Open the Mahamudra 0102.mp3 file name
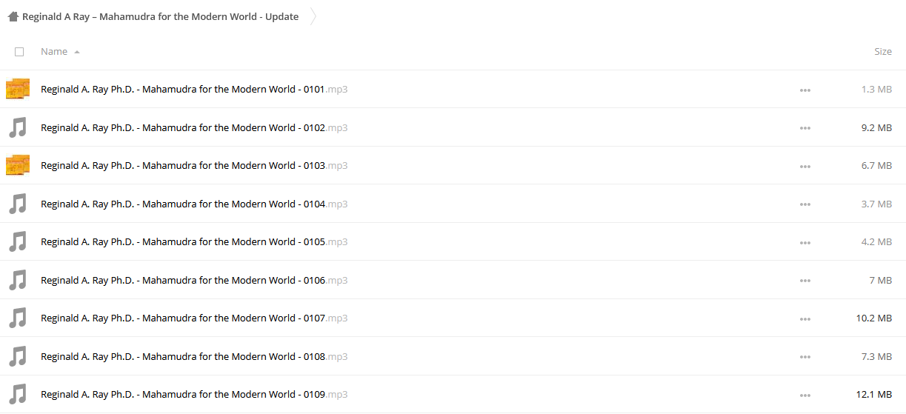The width and height of the screenshot is (906, 414). 194,127
